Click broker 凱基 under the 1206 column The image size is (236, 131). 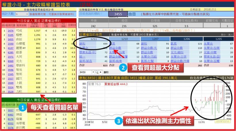click(174, 44)
